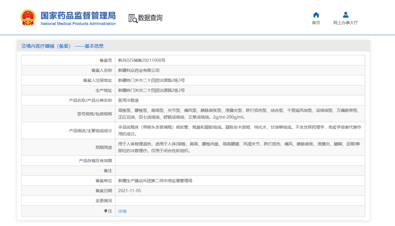The image size is (395, 226).
Task: Open the 详情 link
Action: tap(122, 211)
